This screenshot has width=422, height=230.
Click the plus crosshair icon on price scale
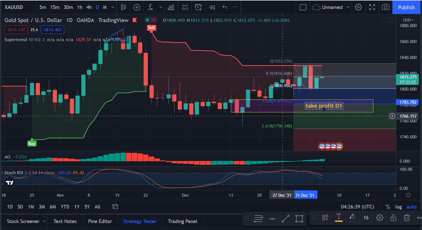point(392,116)
